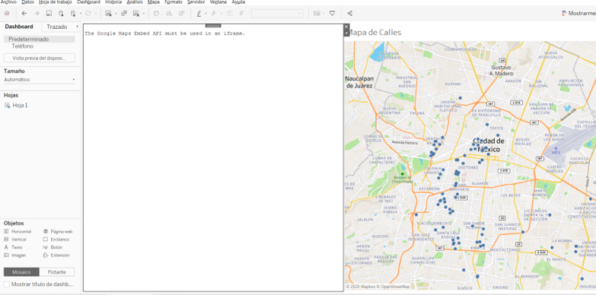Open the Datos menu
This screenshot has width=596, height=295.
[x=27, y=2]
